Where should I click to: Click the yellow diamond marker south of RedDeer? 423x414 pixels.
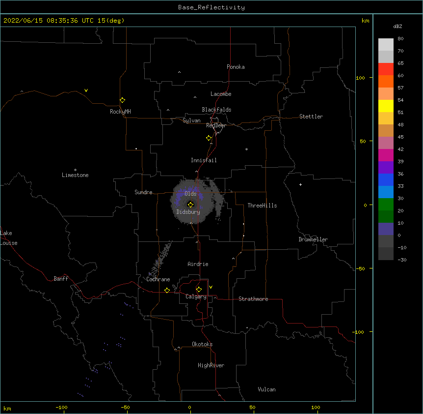209,138
